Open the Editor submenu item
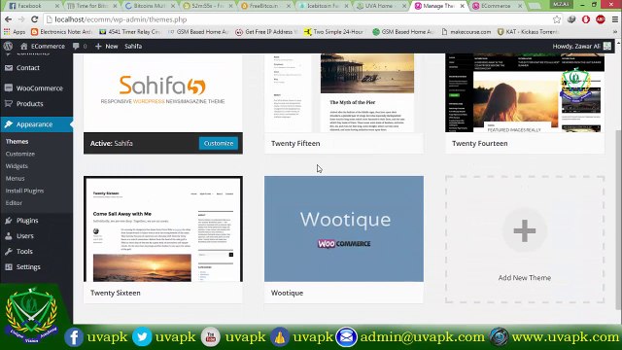Viewport: 622px width, 350px height. (x=14, y=203)
